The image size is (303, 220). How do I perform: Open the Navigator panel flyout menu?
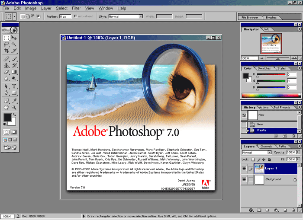[x=299, y=29]
